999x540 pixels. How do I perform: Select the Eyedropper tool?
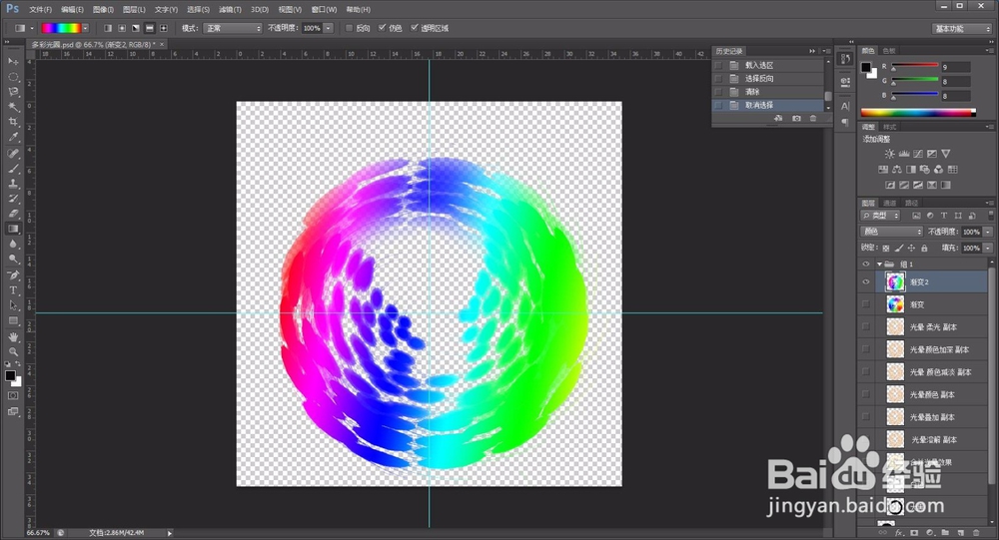(13, 138)
